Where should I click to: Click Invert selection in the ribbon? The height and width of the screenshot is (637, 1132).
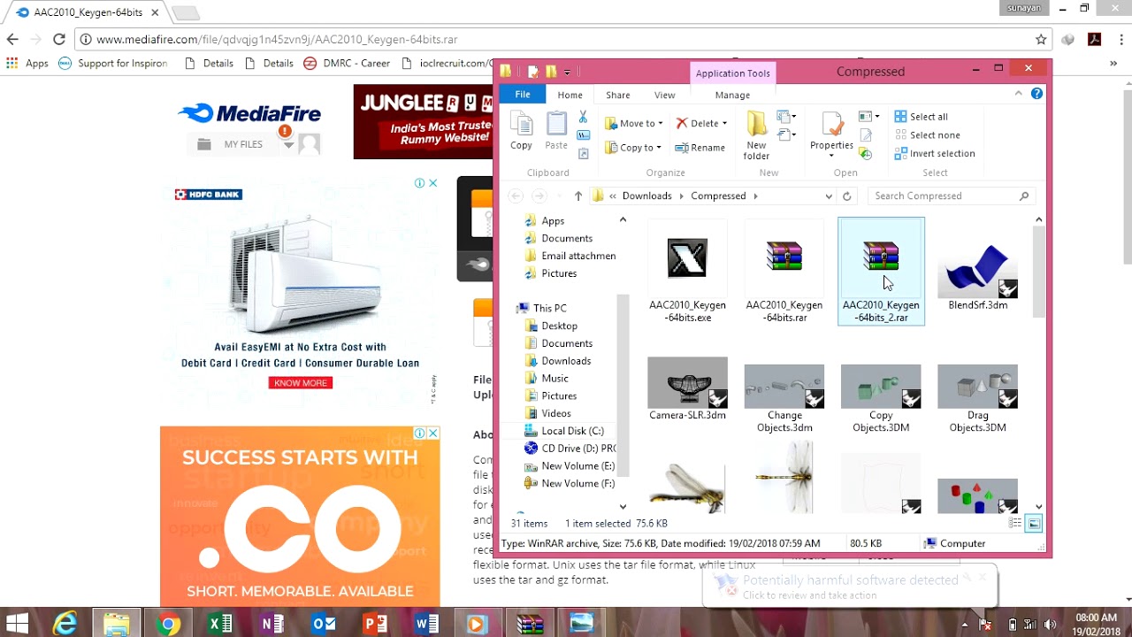coord(934,154)
